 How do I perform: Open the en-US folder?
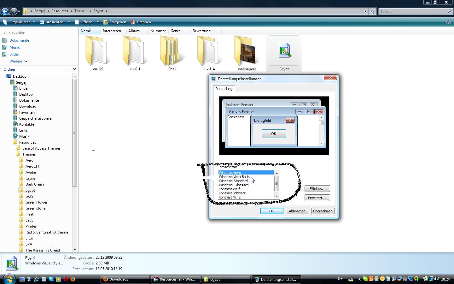(x=98, y=53)
